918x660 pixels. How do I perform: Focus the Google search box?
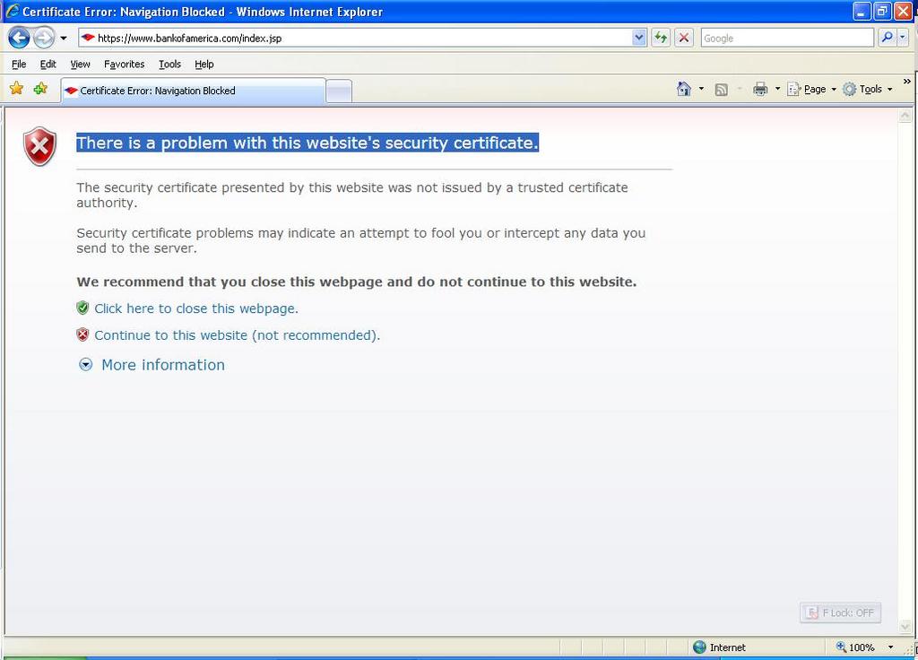tap(787, 38)
